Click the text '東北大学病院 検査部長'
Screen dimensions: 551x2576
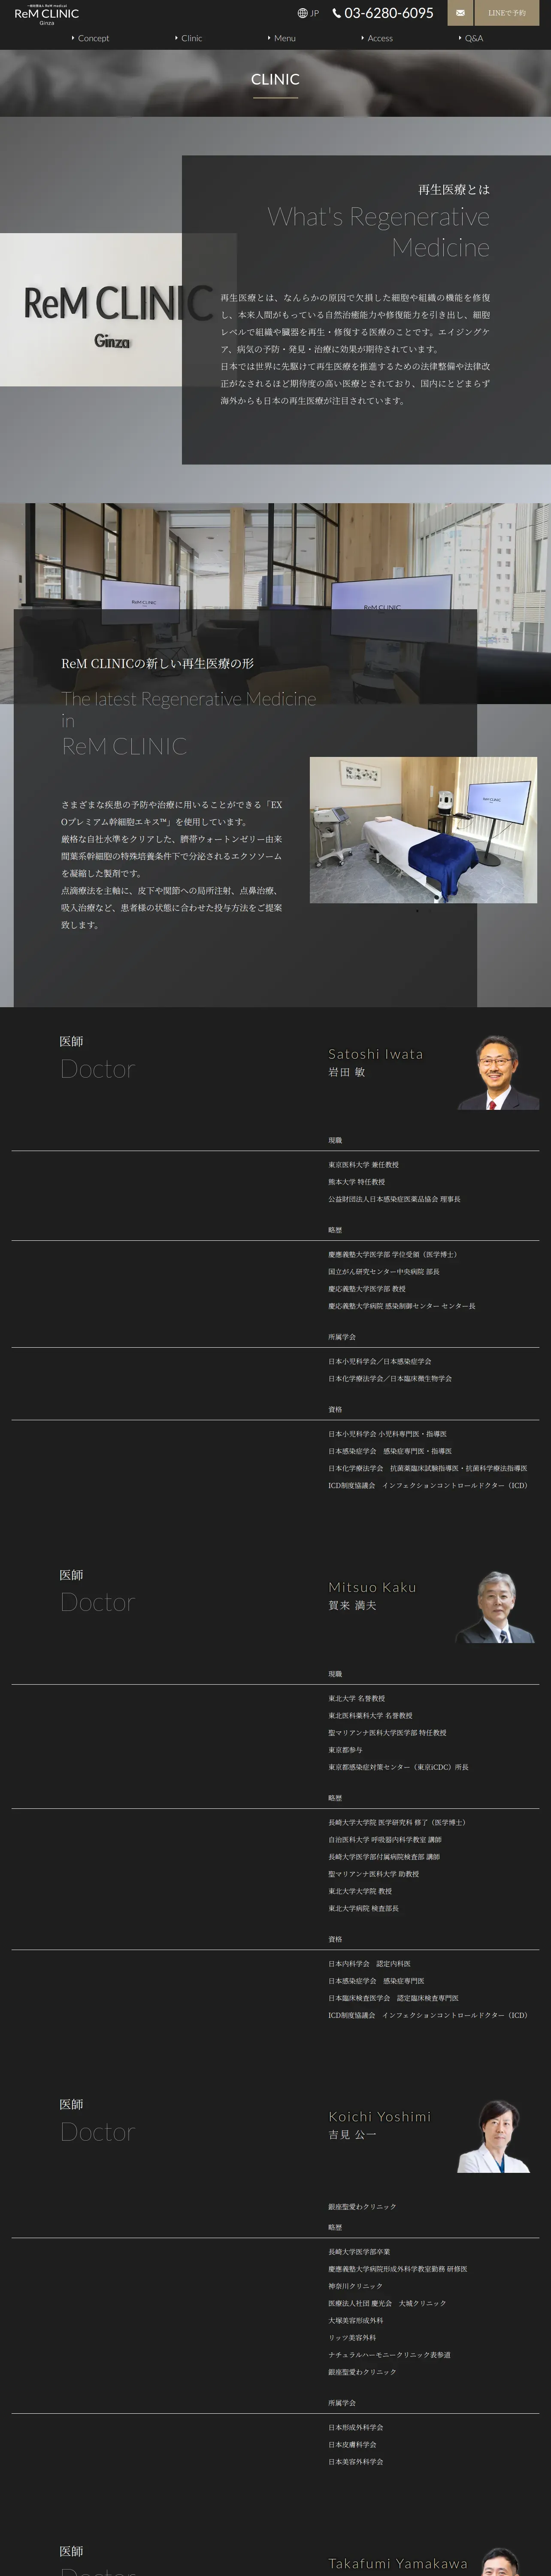point(363,1908)
